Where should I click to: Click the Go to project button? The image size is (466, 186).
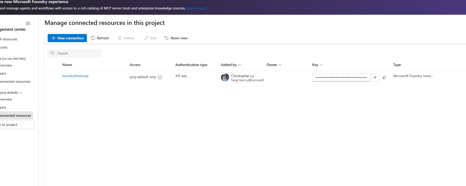pos(17,125)
